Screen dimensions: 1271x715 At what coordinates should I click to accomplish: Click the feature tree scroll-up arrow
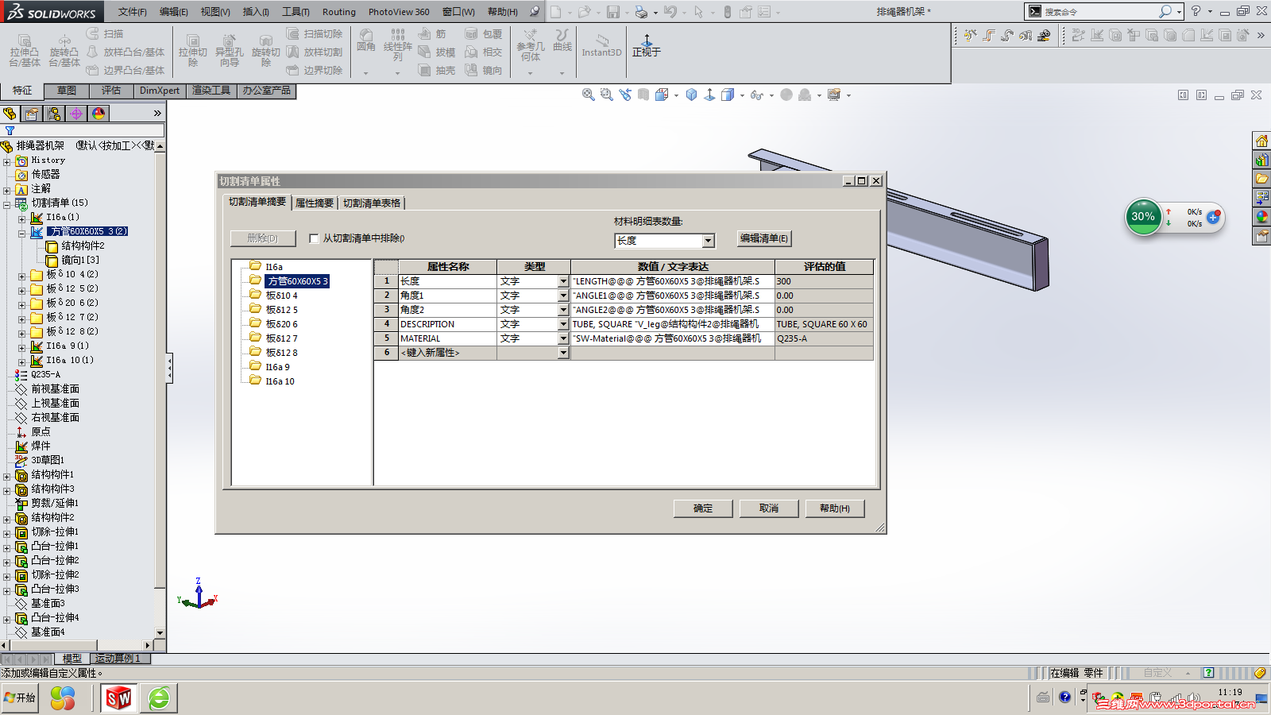click(x=160, y=146)
